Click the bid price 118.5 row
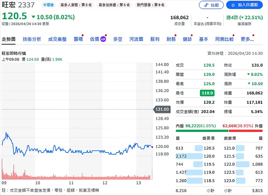This screenshot has height=195, width=268. tap(195, 181)
